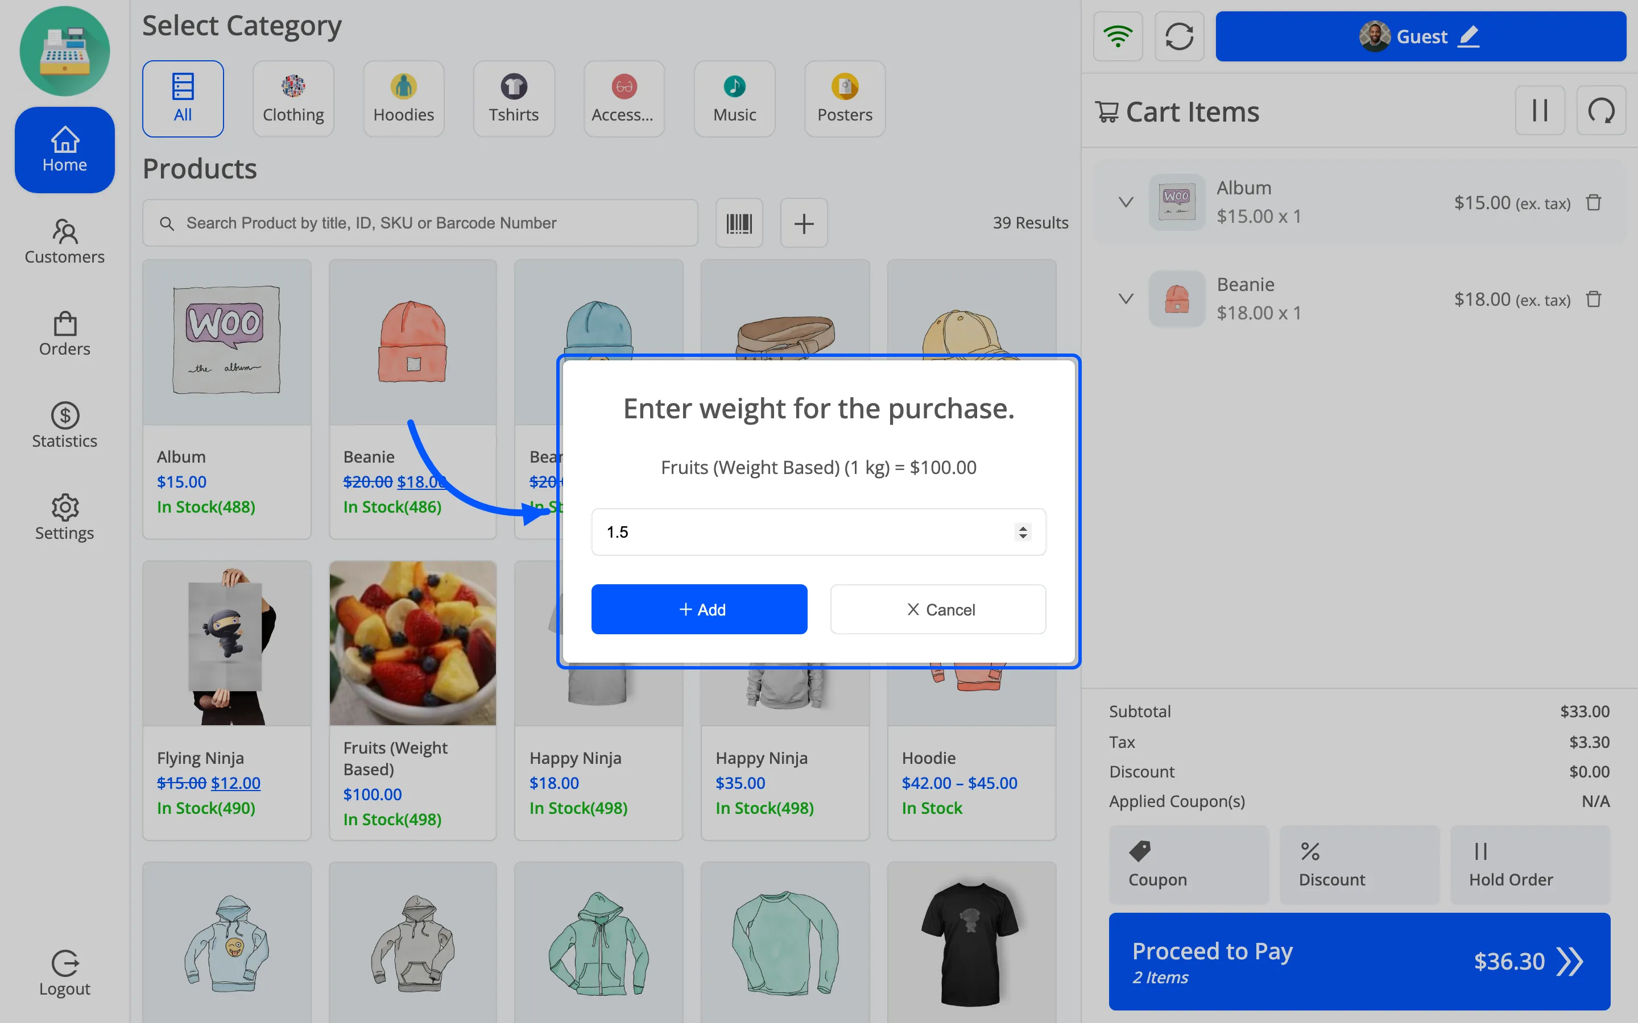Select the green zip hoodie product
The width and height of the screenshot is (1638, 1023).
tap(598, 942)
